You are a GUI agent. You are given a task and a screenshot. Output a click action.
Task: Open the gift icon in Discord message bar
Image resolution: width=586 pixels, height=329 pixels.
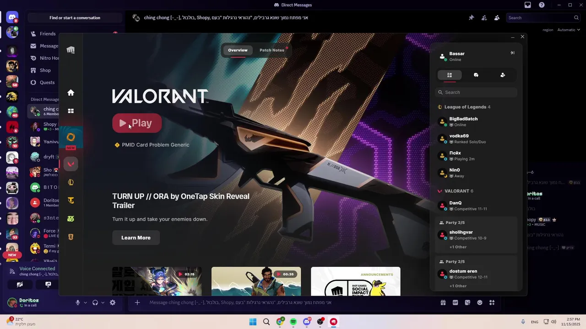443,302
